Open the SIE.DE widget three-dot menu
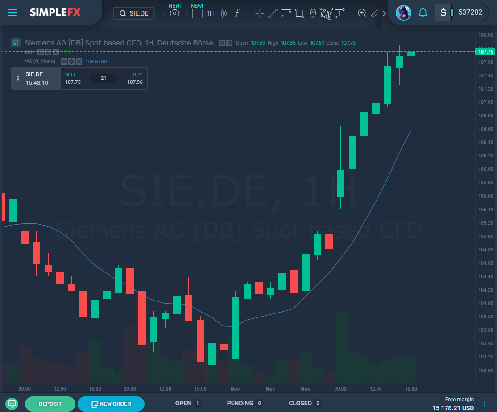The height and width of the screenshot is (412, 497). pos(18,78)
